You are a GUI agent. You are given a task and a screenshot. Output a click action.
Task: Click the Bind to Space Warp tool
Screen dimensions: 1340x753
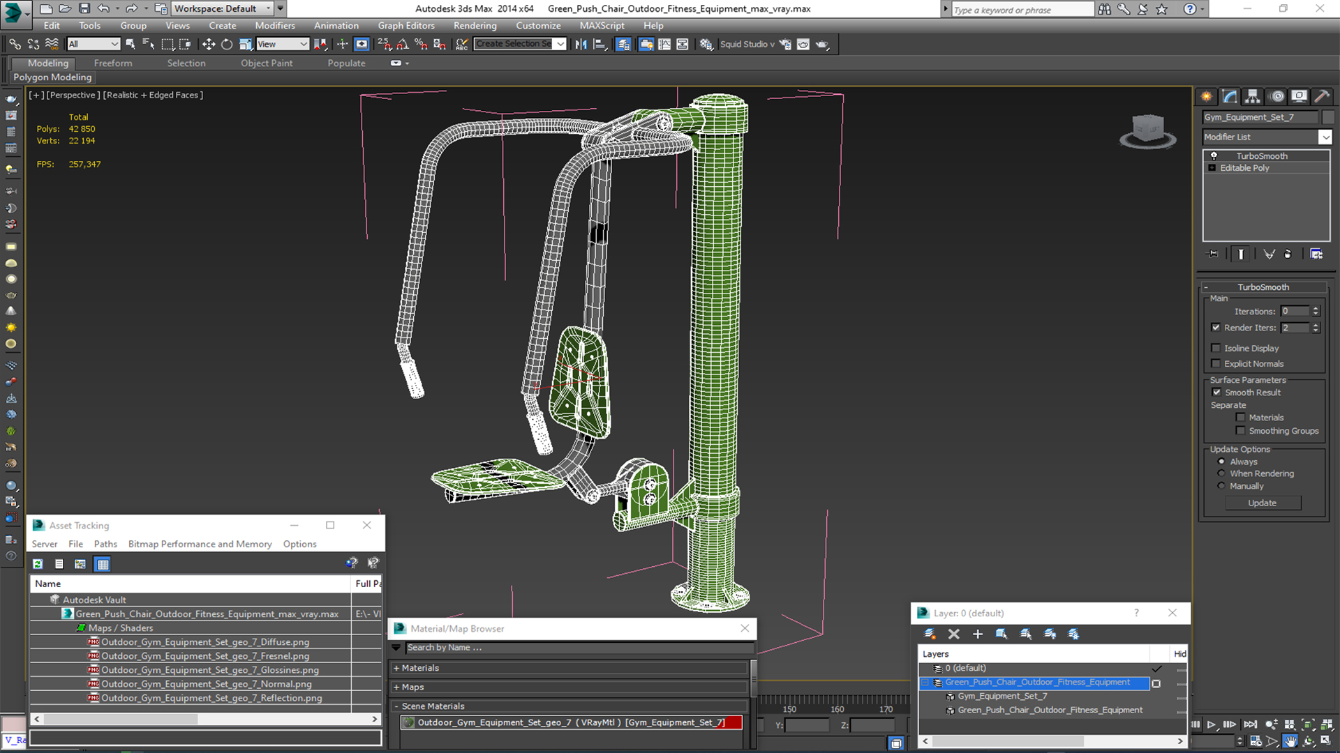tap(52, 44)
